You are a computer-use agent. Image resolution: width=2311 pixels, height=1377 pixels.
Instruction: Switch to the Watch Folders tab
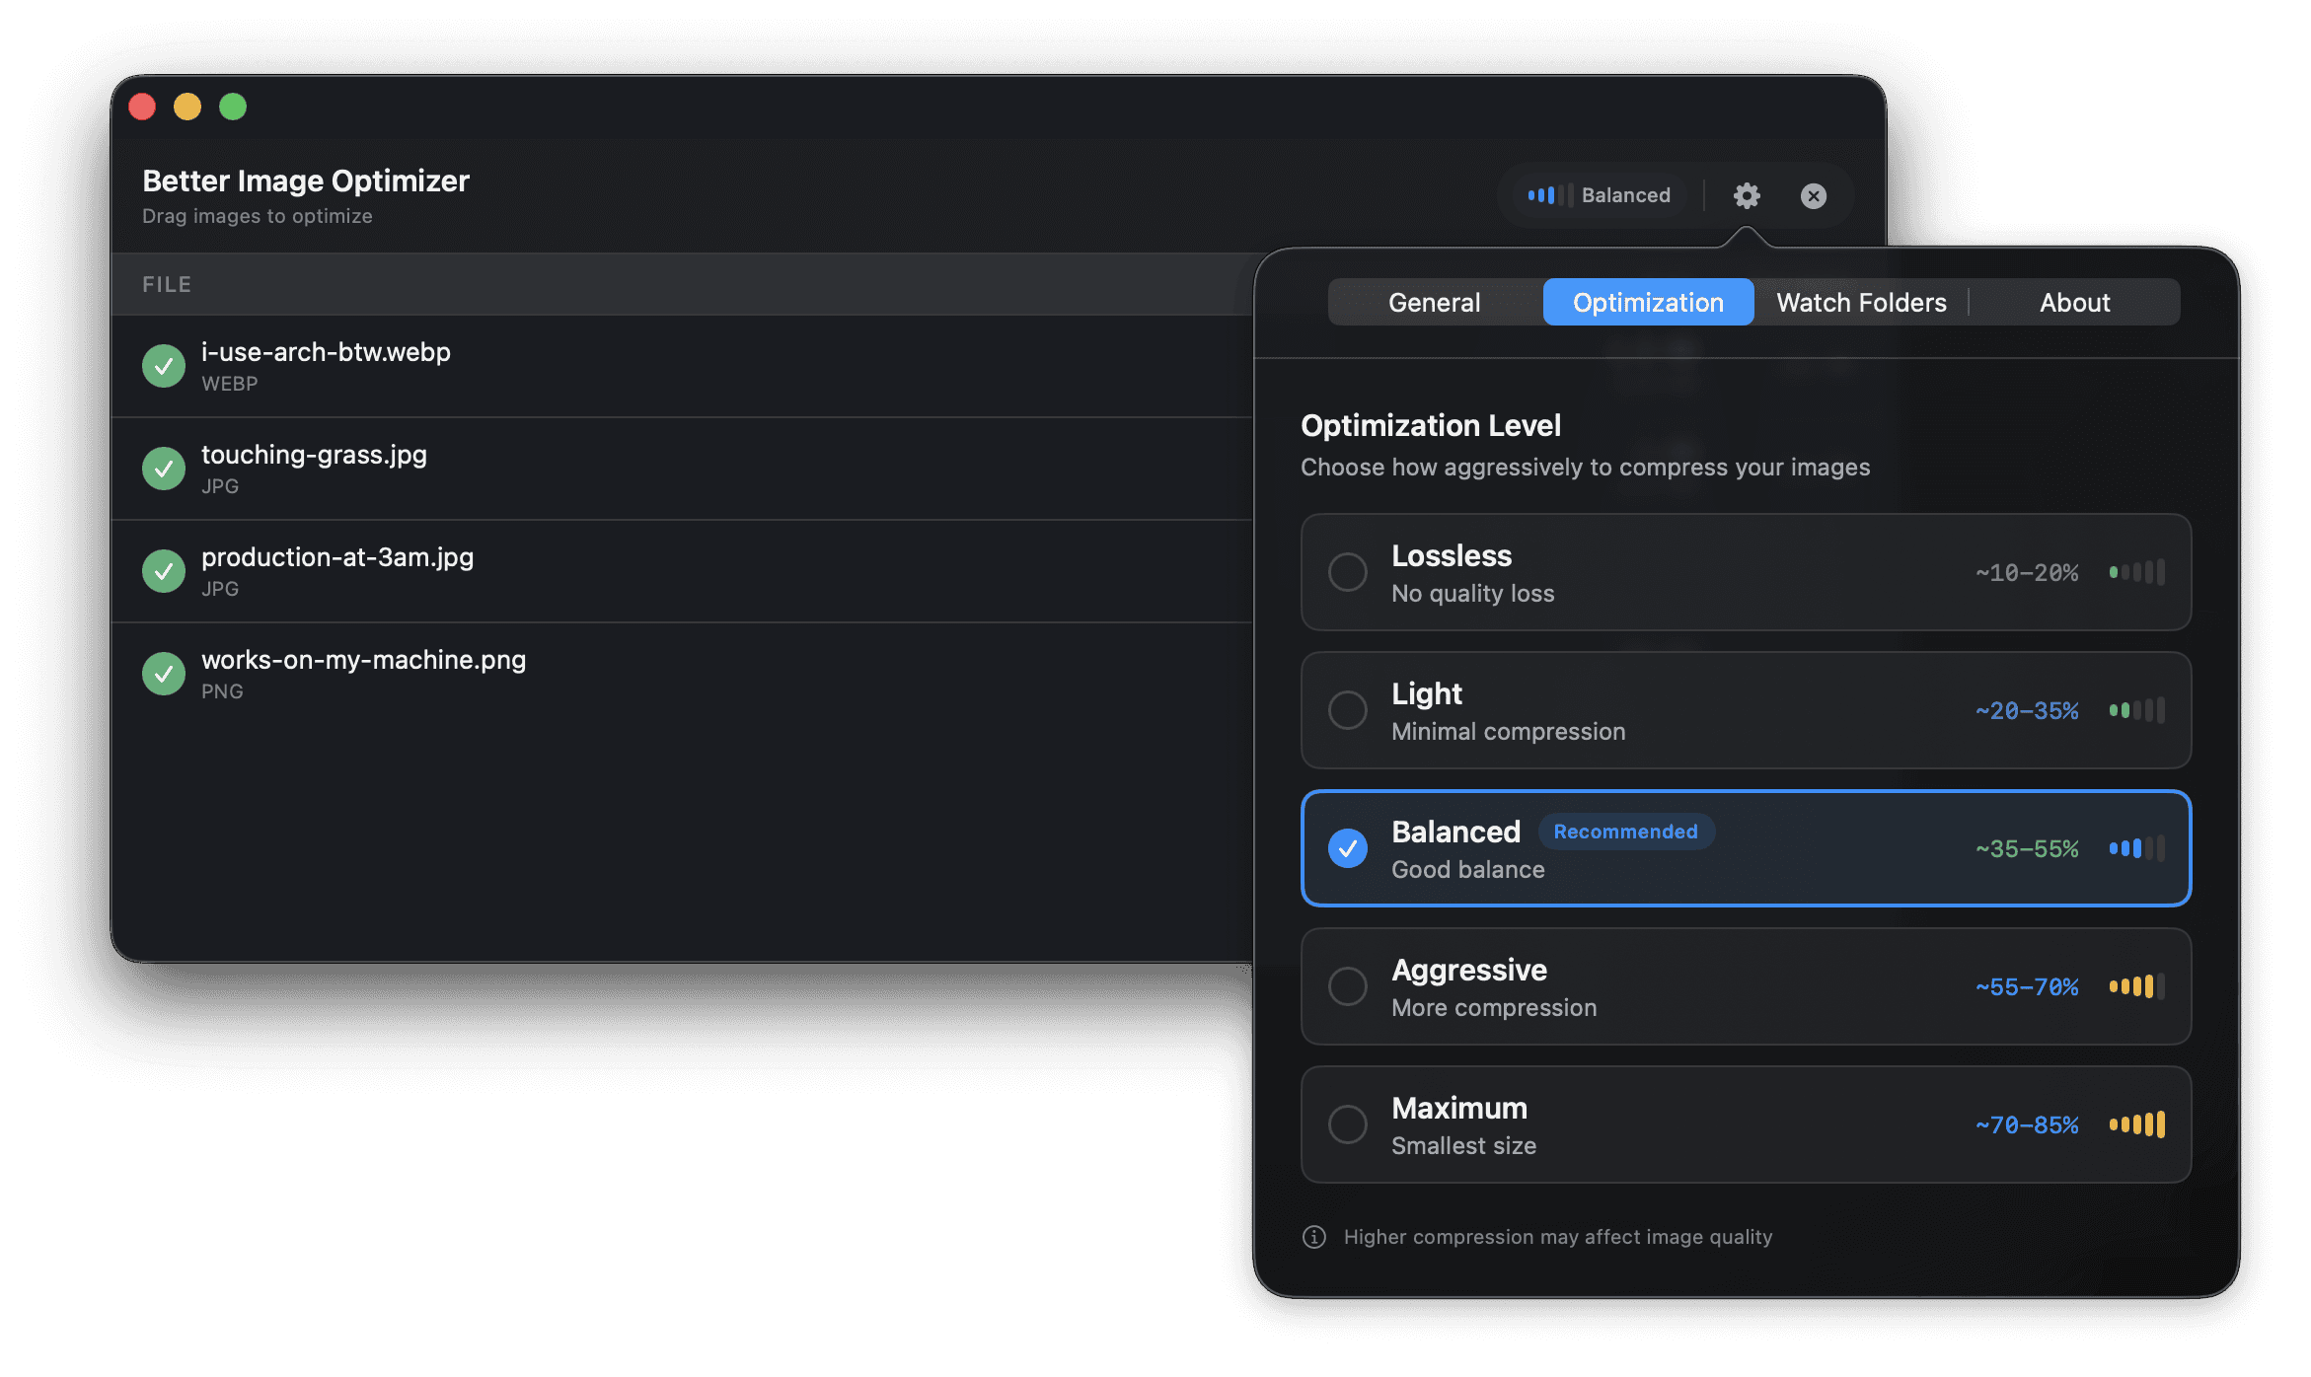1861,302
